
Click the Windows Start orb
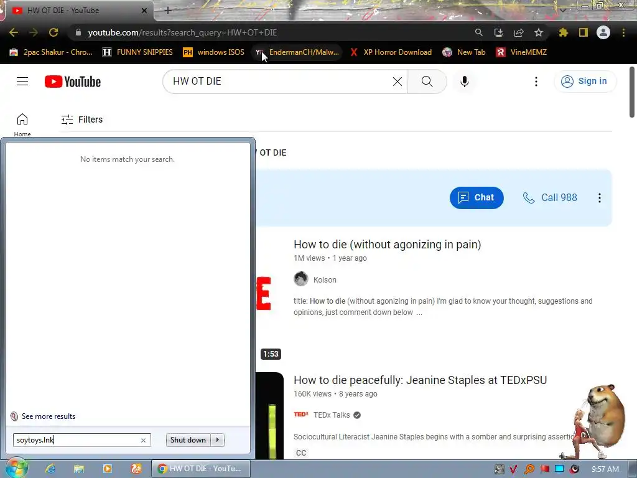(16, 468)
